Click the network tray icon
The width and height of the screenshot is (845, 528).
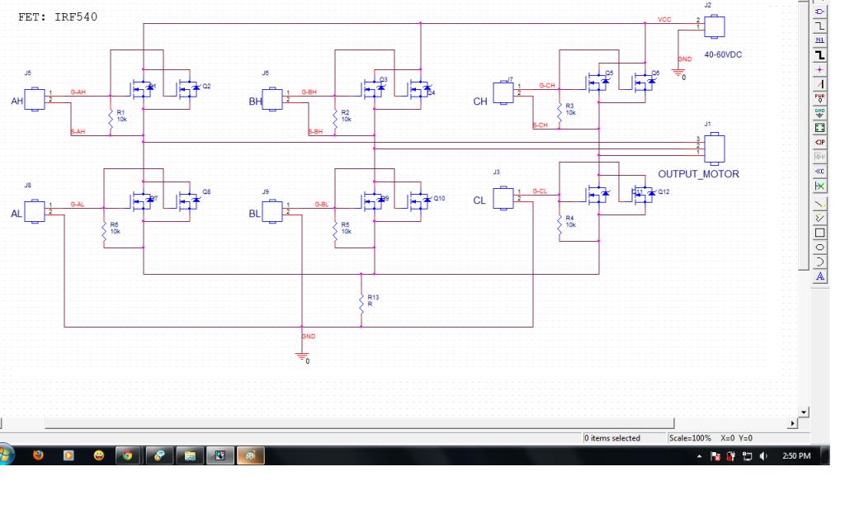747,456
